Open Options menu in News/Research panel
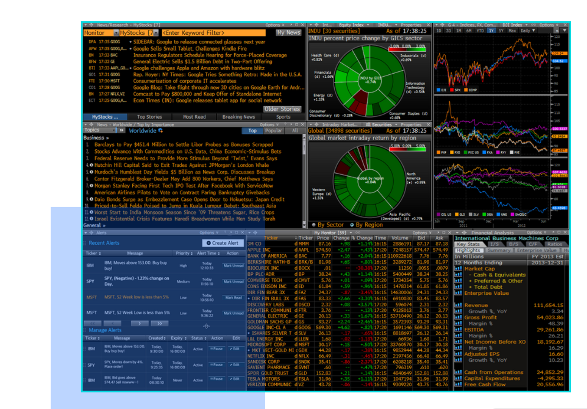 click(x=275, y=25)
